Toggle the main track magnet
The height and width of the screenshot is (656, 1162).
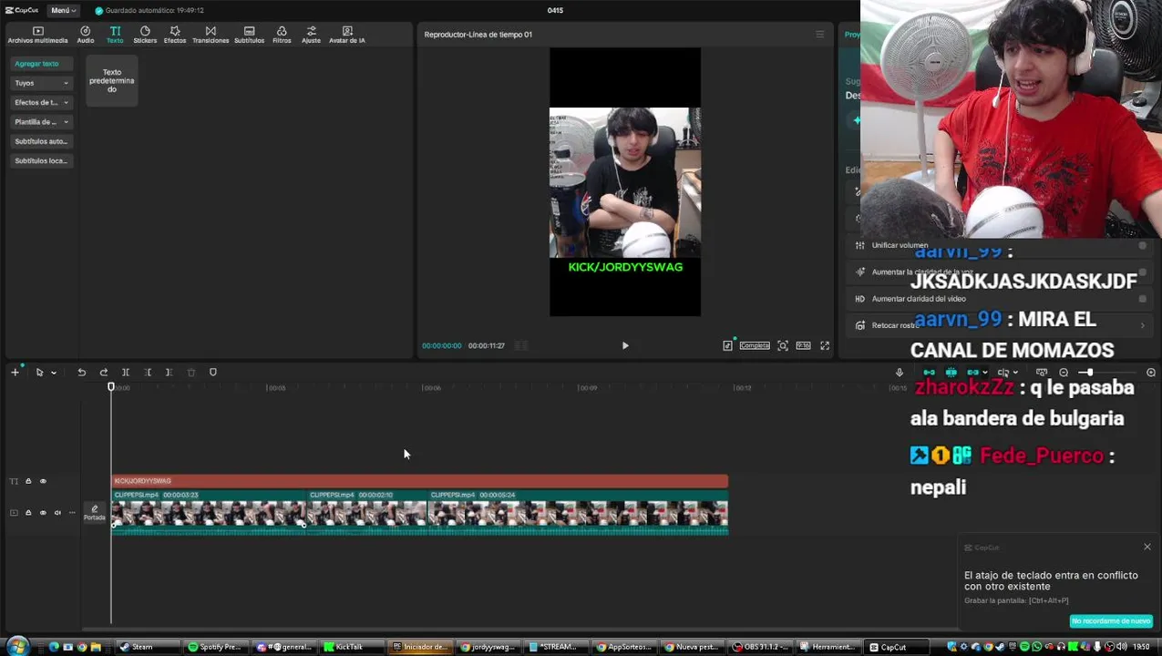click(929, 373)
